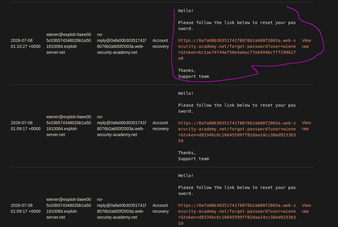
Task: Click no-reply sender in the 01:10:27 email
Action: (x=121, y=43)
